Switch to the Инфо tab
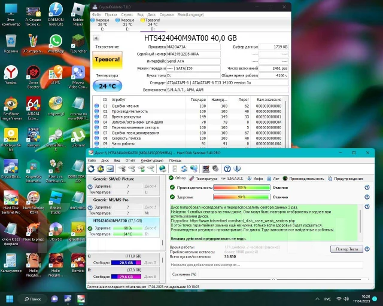383x306 pixels. point(255,178)
